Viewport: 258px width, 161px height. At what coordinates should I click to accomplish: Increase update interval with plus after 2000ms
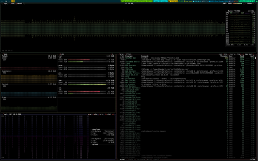[254, 3]
